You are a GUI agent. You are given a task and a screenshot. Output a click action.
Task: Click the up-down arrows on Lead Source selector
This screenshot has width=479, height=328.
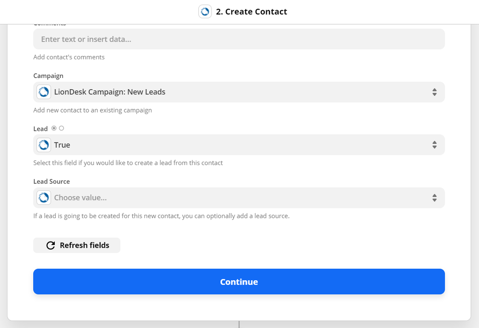[435, 198]
